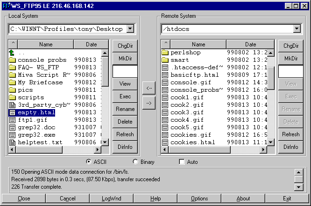Image resolution: width=311 pixels, height=206 pixels.
Task: Click the basicftp.html file icon
Action: pos(165,75)
